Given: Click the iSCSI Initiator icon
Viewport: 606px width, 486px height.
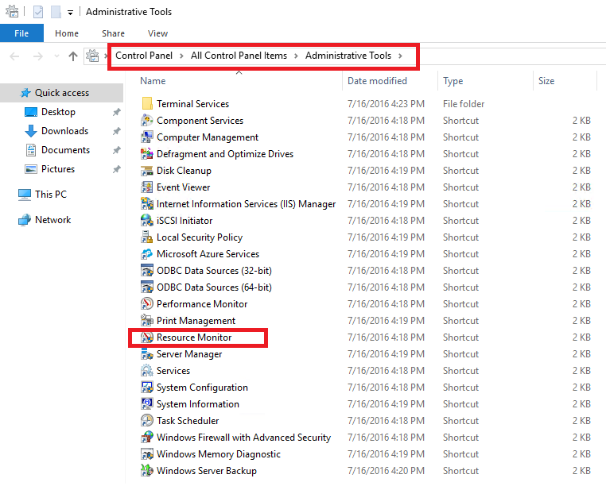Looking at the screenshot, I should 147,221.
